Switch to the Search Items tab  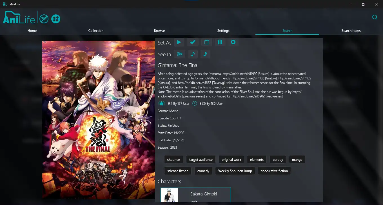[x=351, y=31]
